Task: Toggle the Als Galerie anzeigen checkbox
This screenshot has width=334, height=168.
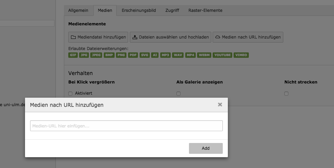Action: tap(178, 94)
